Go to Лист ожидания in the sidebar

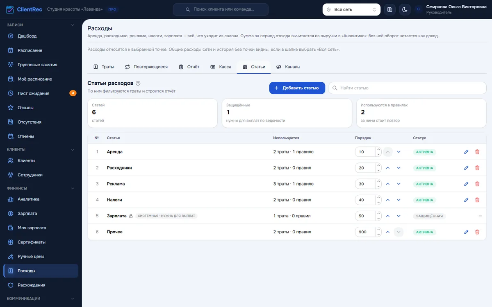point(41,93)
